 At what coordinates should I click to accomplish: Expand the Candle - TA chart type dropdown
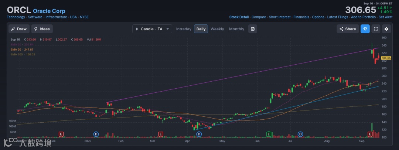tap(152, 29)
